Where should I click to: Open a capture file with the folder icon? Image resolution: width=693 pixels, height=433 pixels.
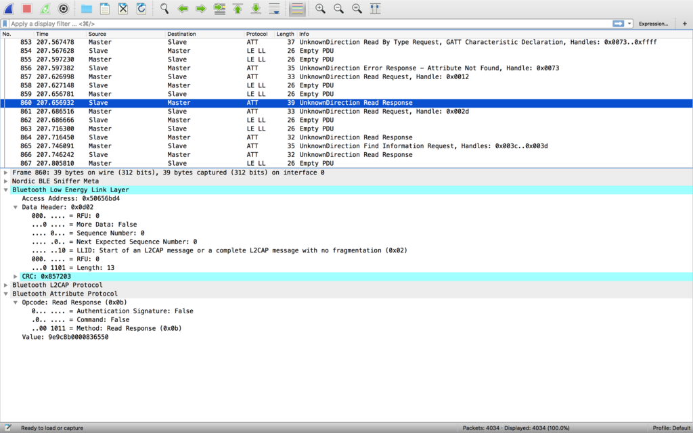click(x=87, y=9)
